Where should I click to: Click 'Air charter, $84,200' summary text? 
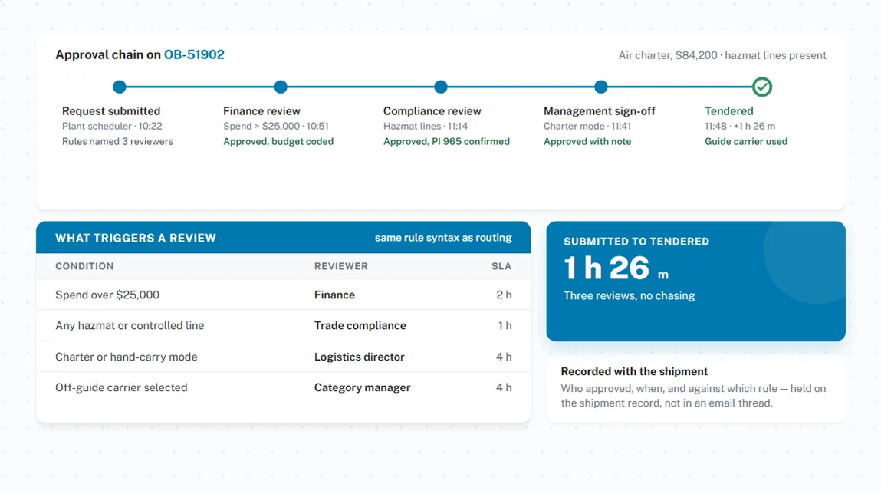668,55
